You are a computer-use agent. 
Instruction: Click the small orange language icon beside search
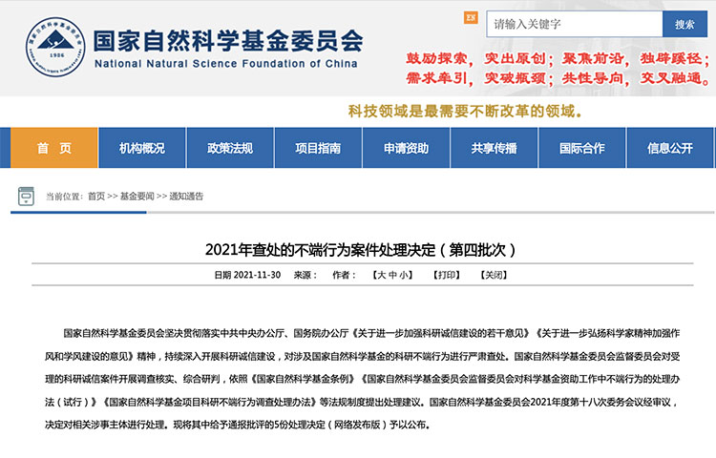coord(470,17)
